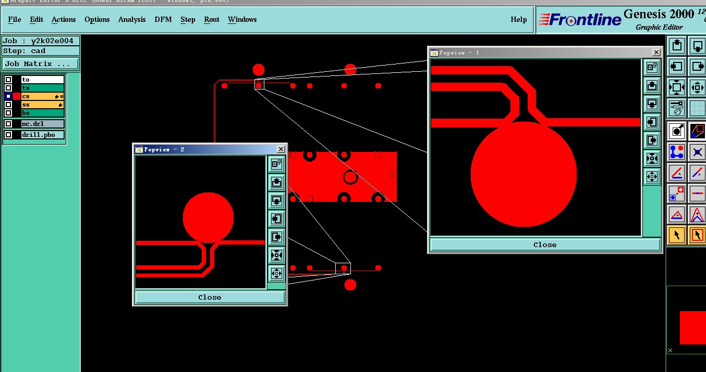Click pan up icon in Popview 1
The height and width of the screenshot is (372, 706).
tap(652, 85)
